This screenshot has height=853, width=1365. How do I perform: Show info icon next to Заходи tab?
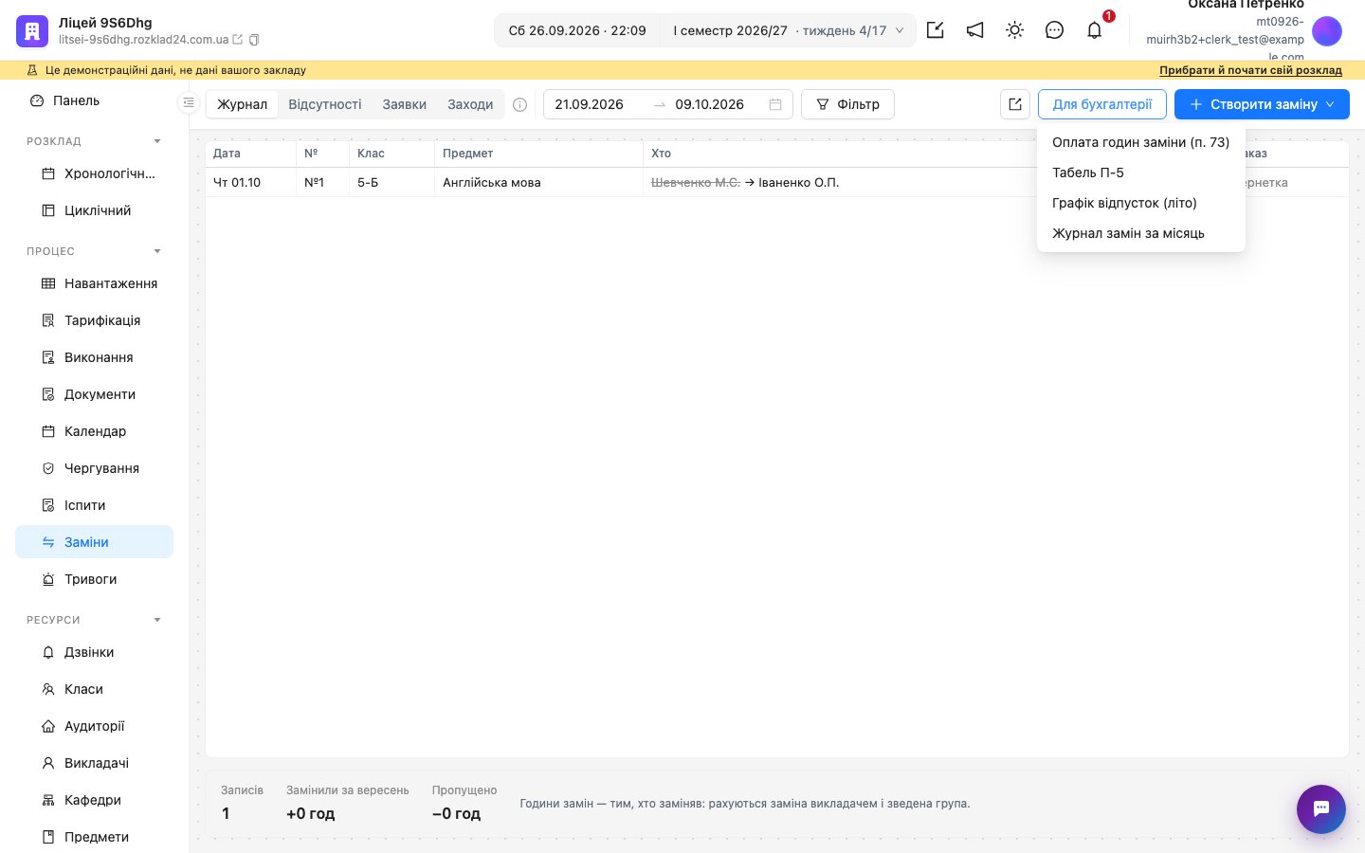tap(519, 104)
